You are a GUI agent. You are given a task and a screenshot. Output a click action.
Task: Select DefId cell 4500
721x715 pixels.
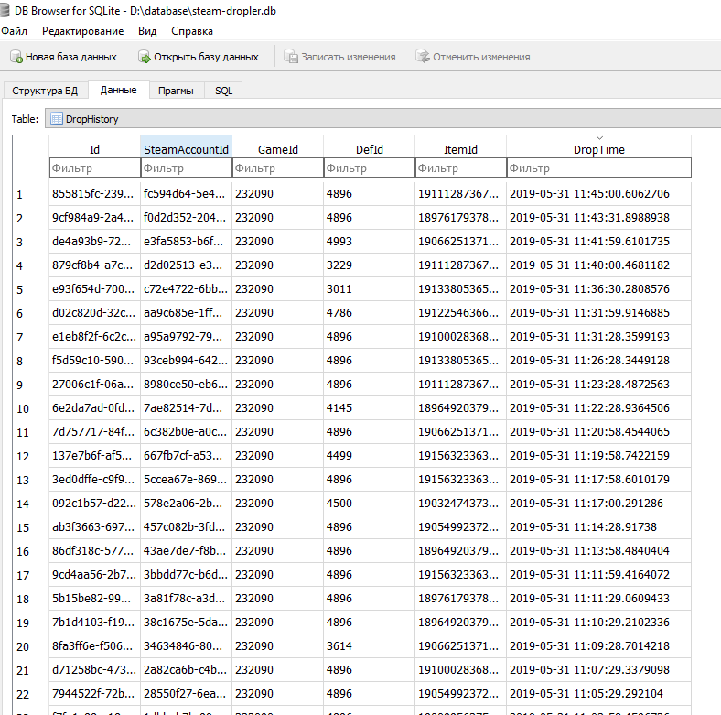pos(370,504)
